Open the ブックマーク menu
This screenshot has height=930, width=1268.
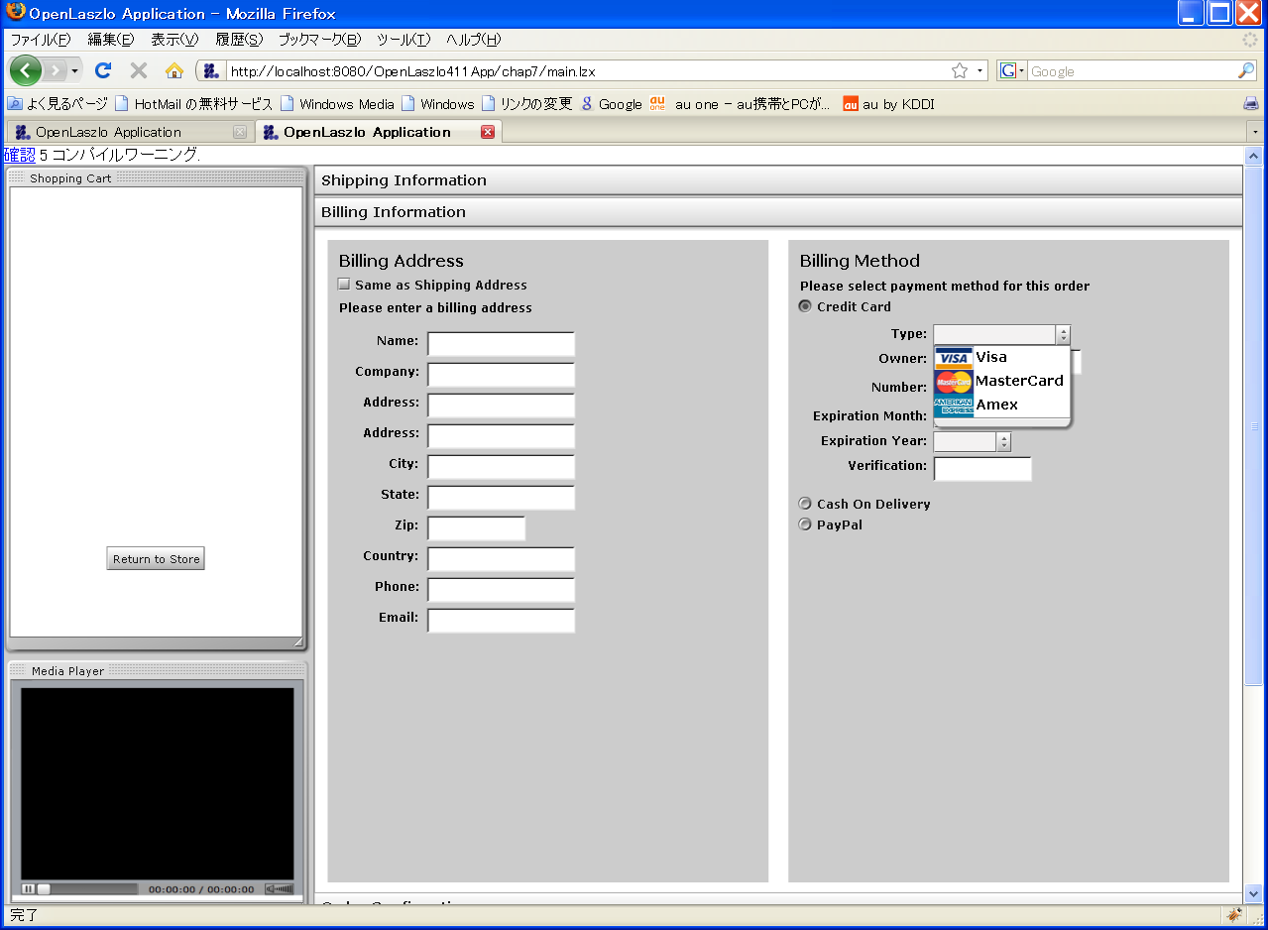(x=318, y=40)
